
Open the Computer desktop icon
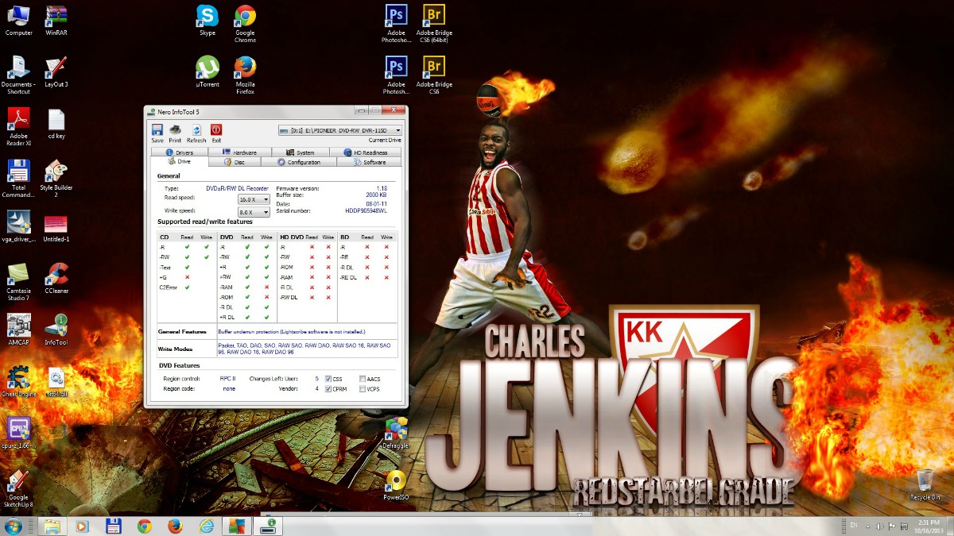[19, 21]
